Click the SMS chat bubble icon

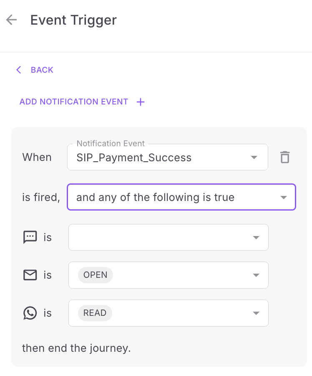click(30, 237)
